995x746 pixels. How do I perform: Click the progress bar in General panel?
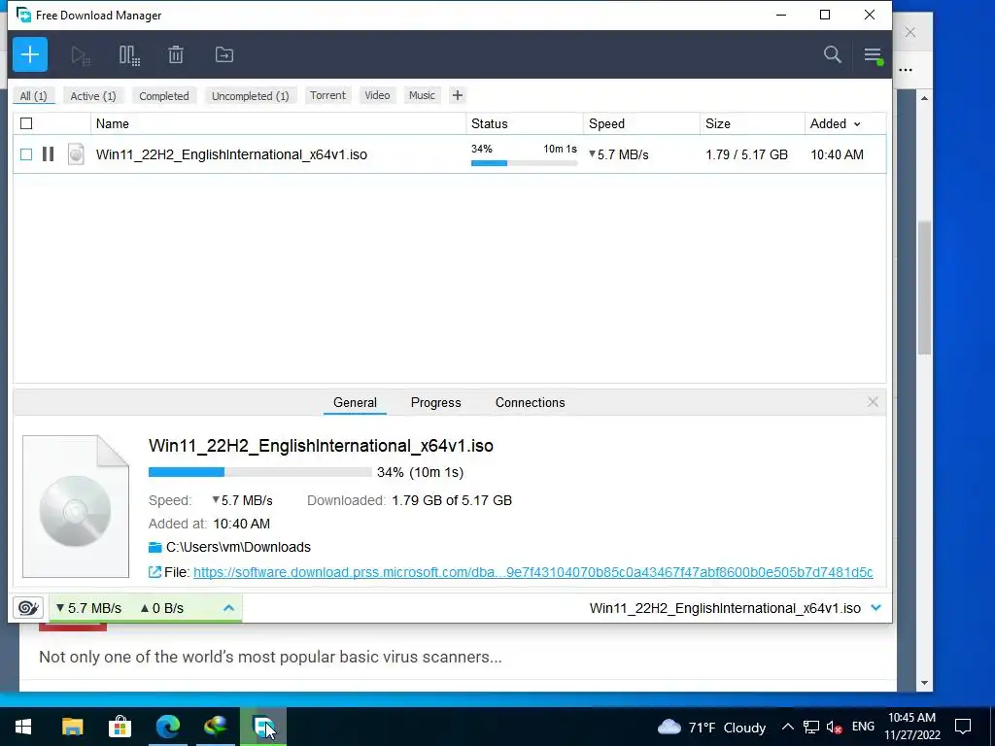259,472
